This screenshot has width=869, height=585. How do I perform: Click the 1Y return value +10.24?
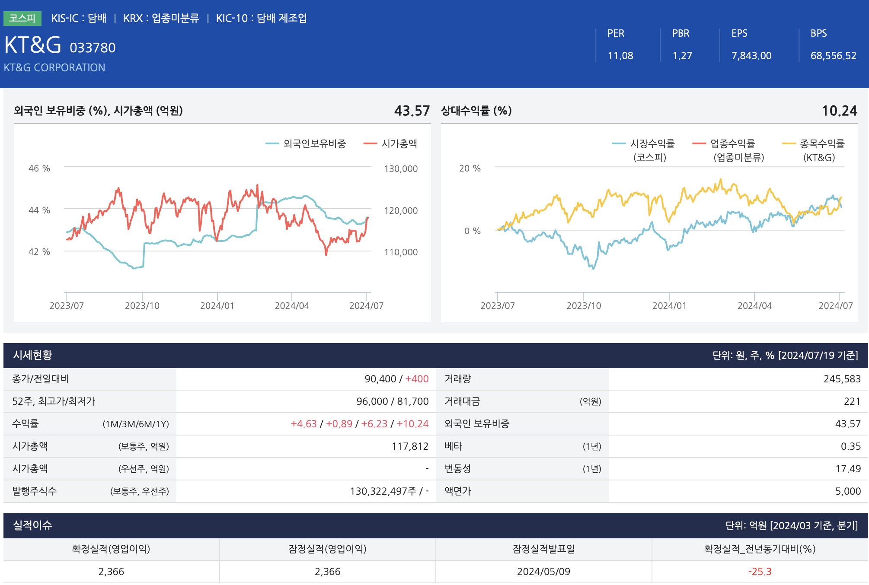412,424
